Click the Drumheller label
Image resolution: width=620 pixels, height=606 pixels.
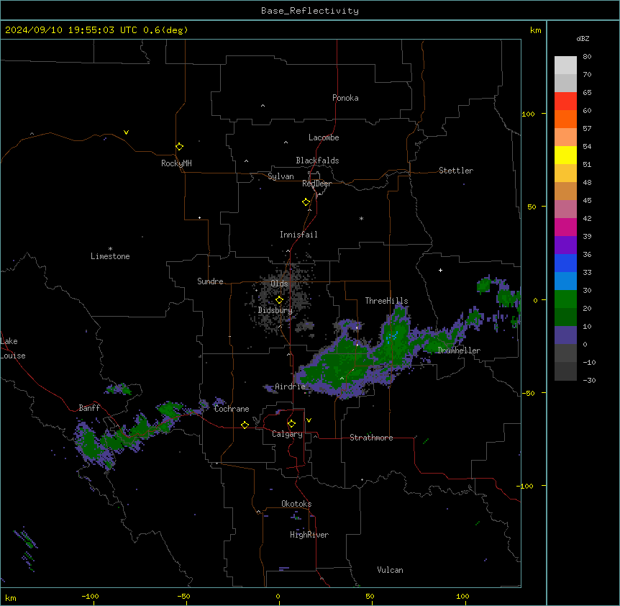(459, 351)
